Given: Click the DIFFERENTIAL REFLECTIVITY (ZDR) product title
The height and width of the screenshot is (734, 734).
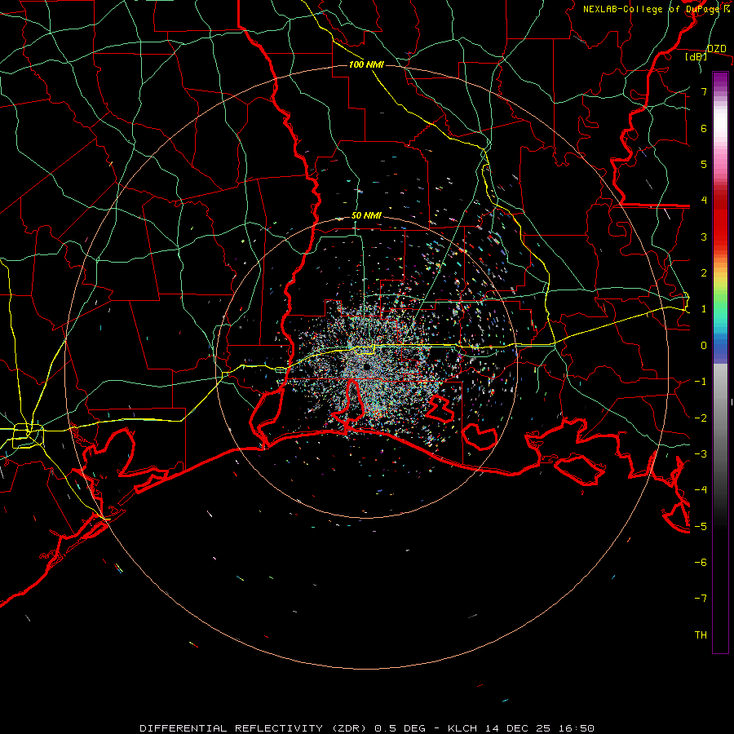Looking at the screenshot, I should pos(254,728).
